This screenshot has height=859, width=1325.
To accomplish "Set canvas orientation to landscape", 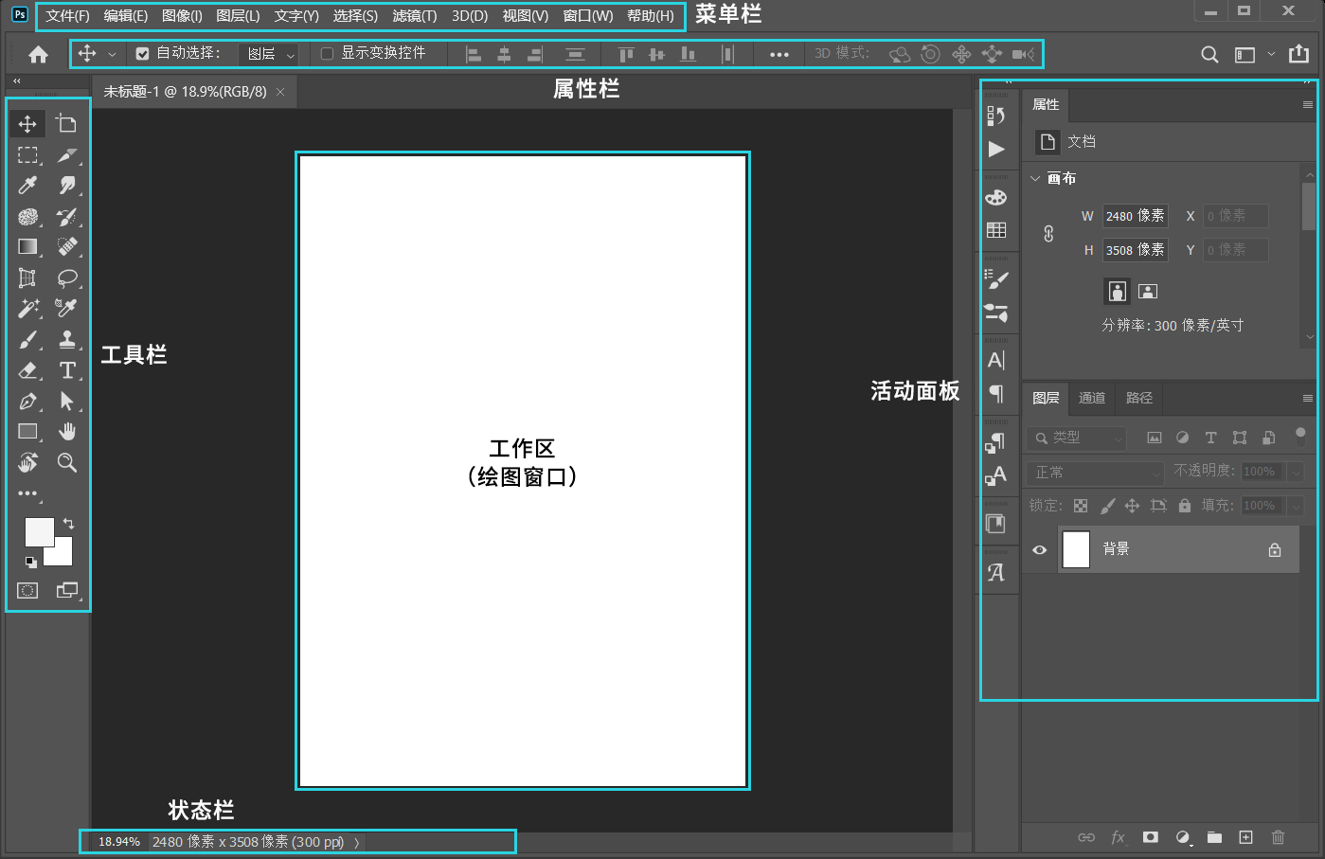I will [1148, 291].
